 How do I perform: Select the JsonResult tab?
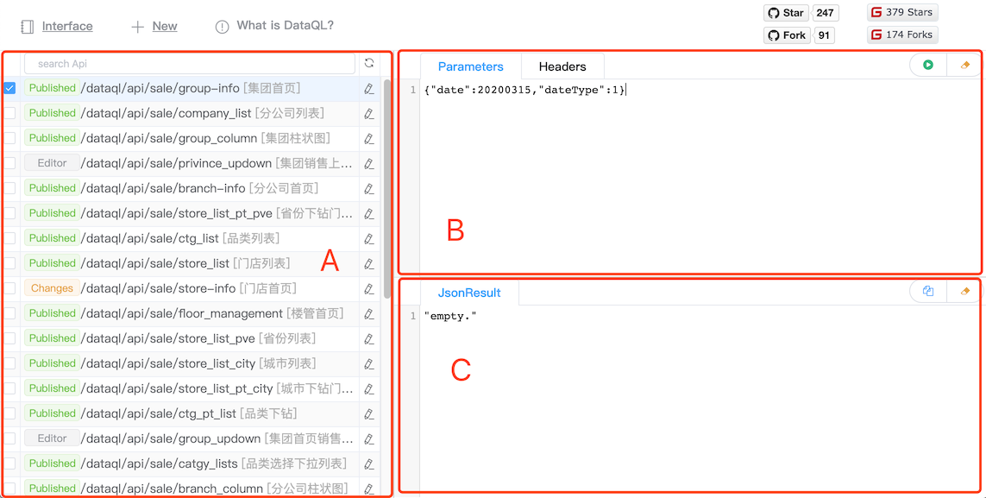coord(468,292)
